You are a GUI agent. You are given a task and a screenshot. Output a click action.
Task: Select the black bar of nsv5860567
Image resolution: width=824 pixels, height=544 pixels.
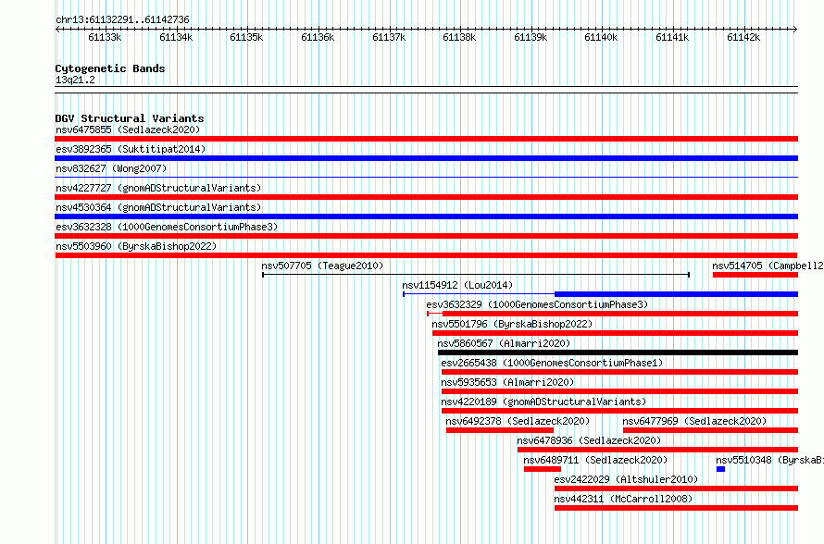pyautogui.click(x=618, y=352)
